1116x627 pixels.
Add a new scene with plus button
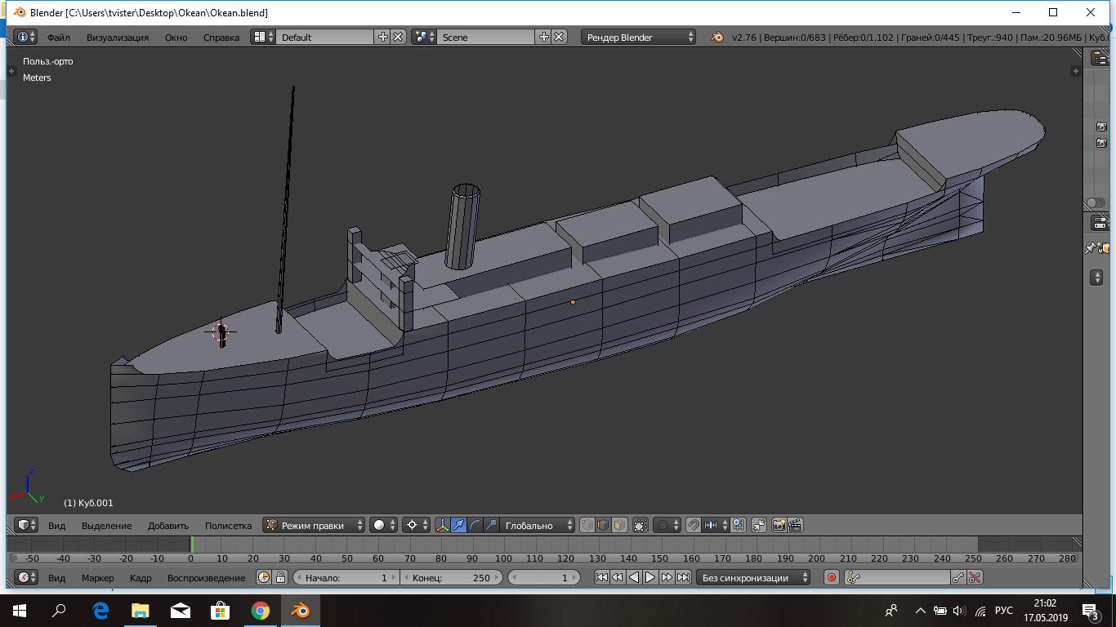[x=544, y=38]
